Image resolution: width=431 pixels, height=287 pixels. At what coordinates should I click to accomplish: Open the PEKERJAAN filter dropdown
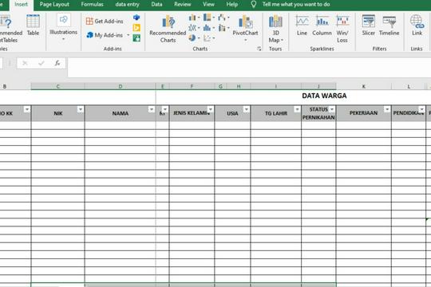(x=387, y=109)
